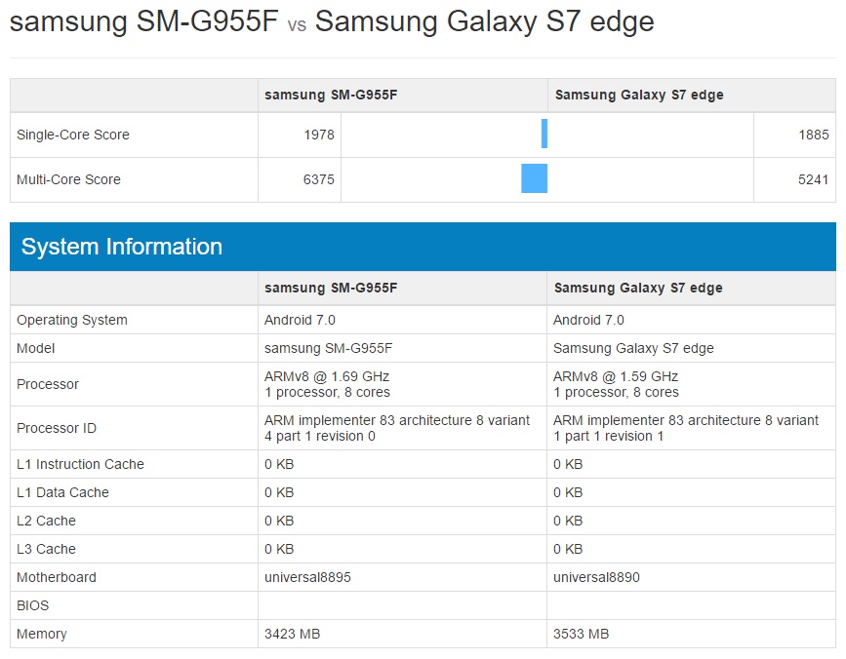Click the universal8895 motherboard value
Viewport: 846px width, 659px height.
click(x=307, y=577)
